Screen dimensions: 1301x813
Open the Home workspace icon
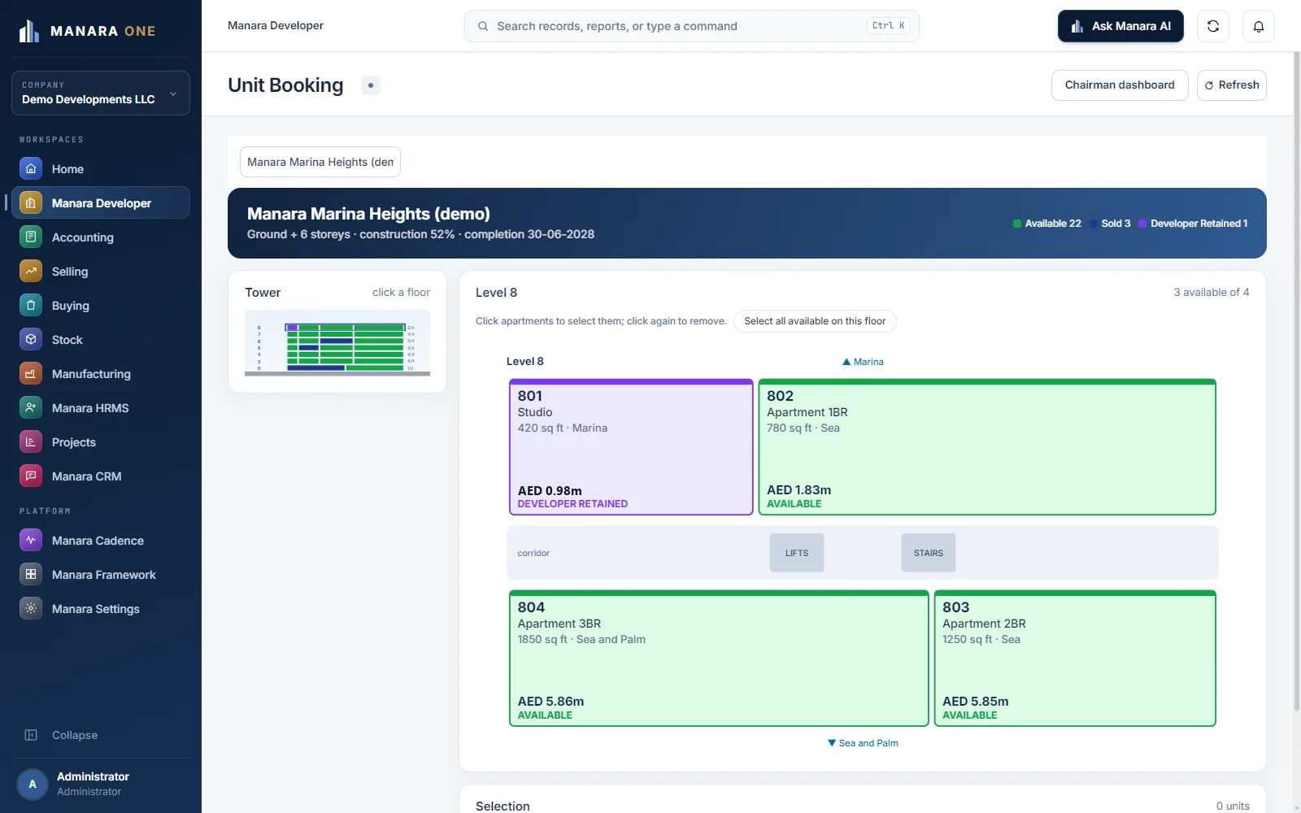(x=31, y=169)
